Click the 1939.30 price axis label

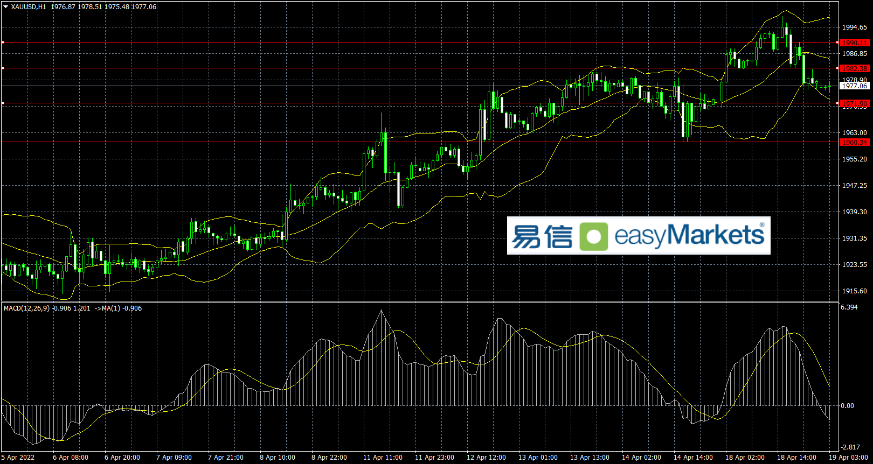click(855, 212)
